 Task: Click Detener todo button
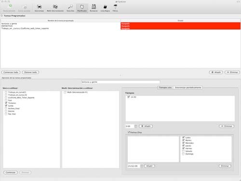tap(30, 72)
